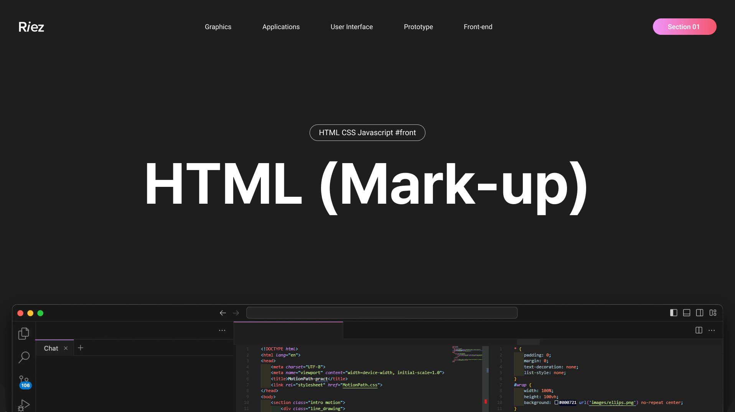Open the Applications nav link
The image size is (735, 412).
tap(281, 27)
